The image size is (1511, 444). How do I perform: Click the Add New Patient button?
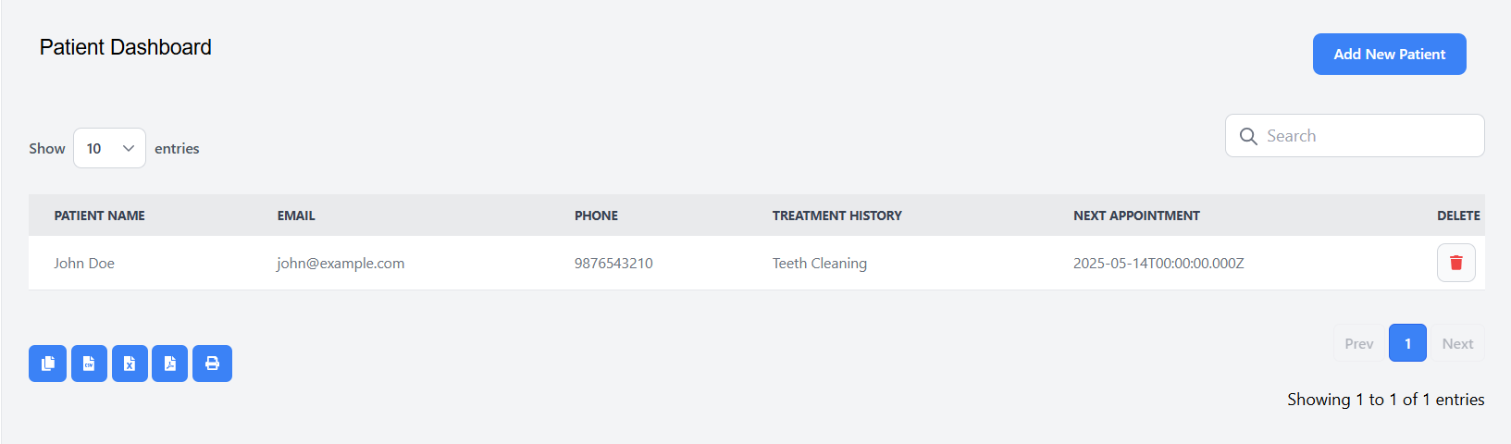[x=1389, y=54]
